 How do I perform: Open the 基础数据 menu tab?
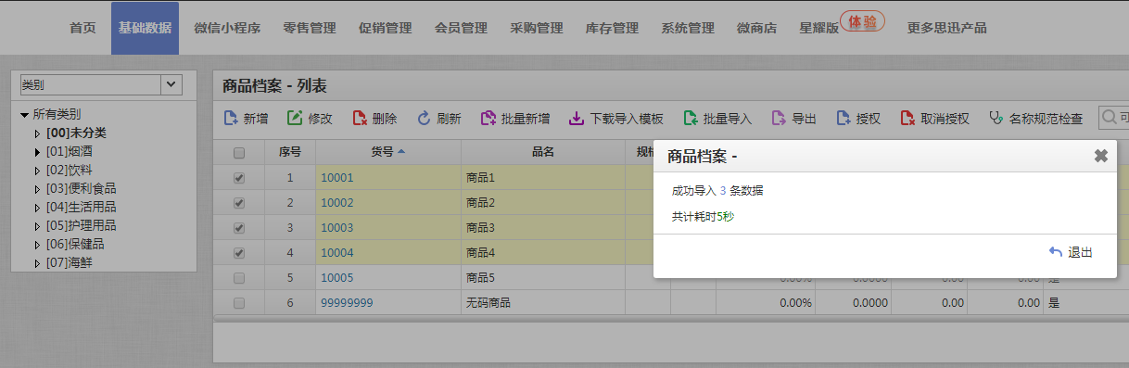coord(145,28)
